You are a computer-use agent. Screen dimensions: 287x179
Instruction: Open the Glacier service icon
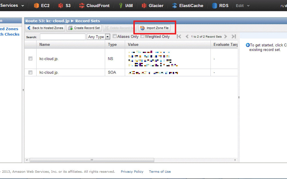click(x=144, y=6)
